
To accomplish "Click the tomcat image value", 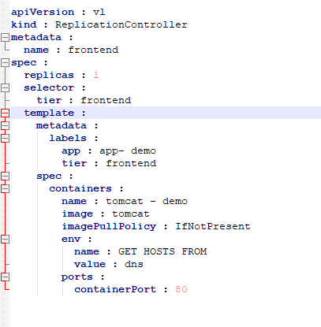I will pos(131,214).
